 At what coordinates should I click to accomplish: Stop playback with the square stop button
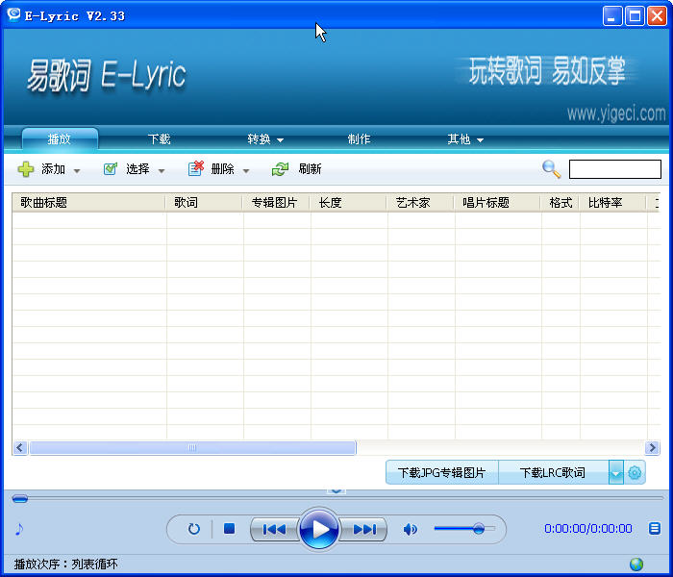click(x=229, y=529)
